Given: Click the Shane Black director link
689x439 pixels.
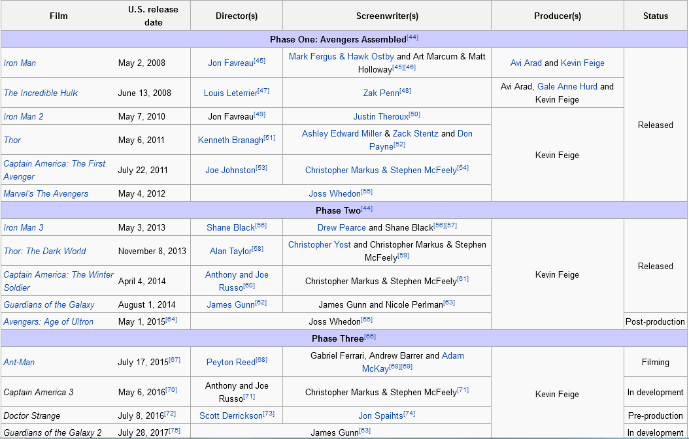Looking at the screenshot, I should coord(231,227).
